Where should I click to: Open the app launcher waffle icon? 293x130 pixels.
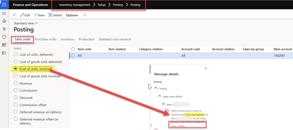[4, 5]
